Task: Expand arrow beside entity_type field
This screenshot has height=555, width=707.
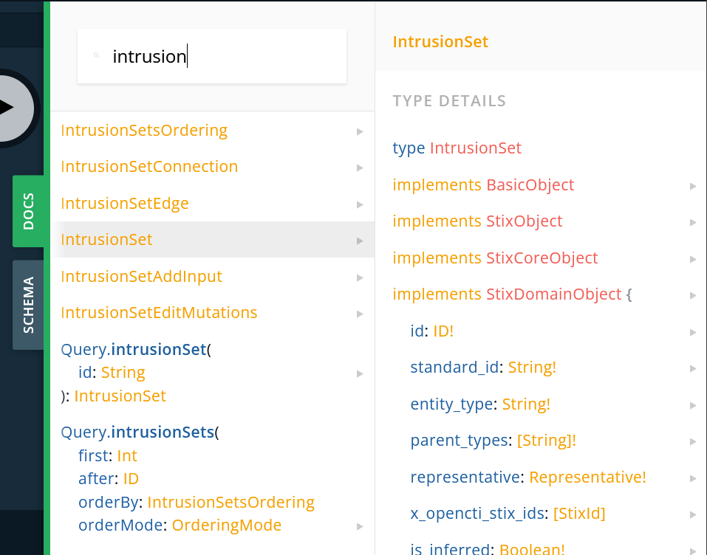Action: [693, 405]
